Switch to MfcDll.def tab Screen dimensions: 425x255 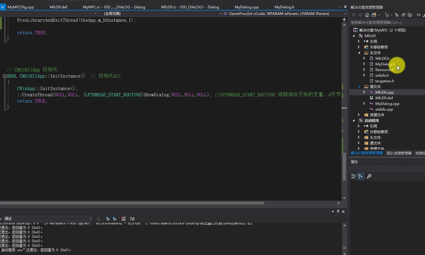[58, 7]
